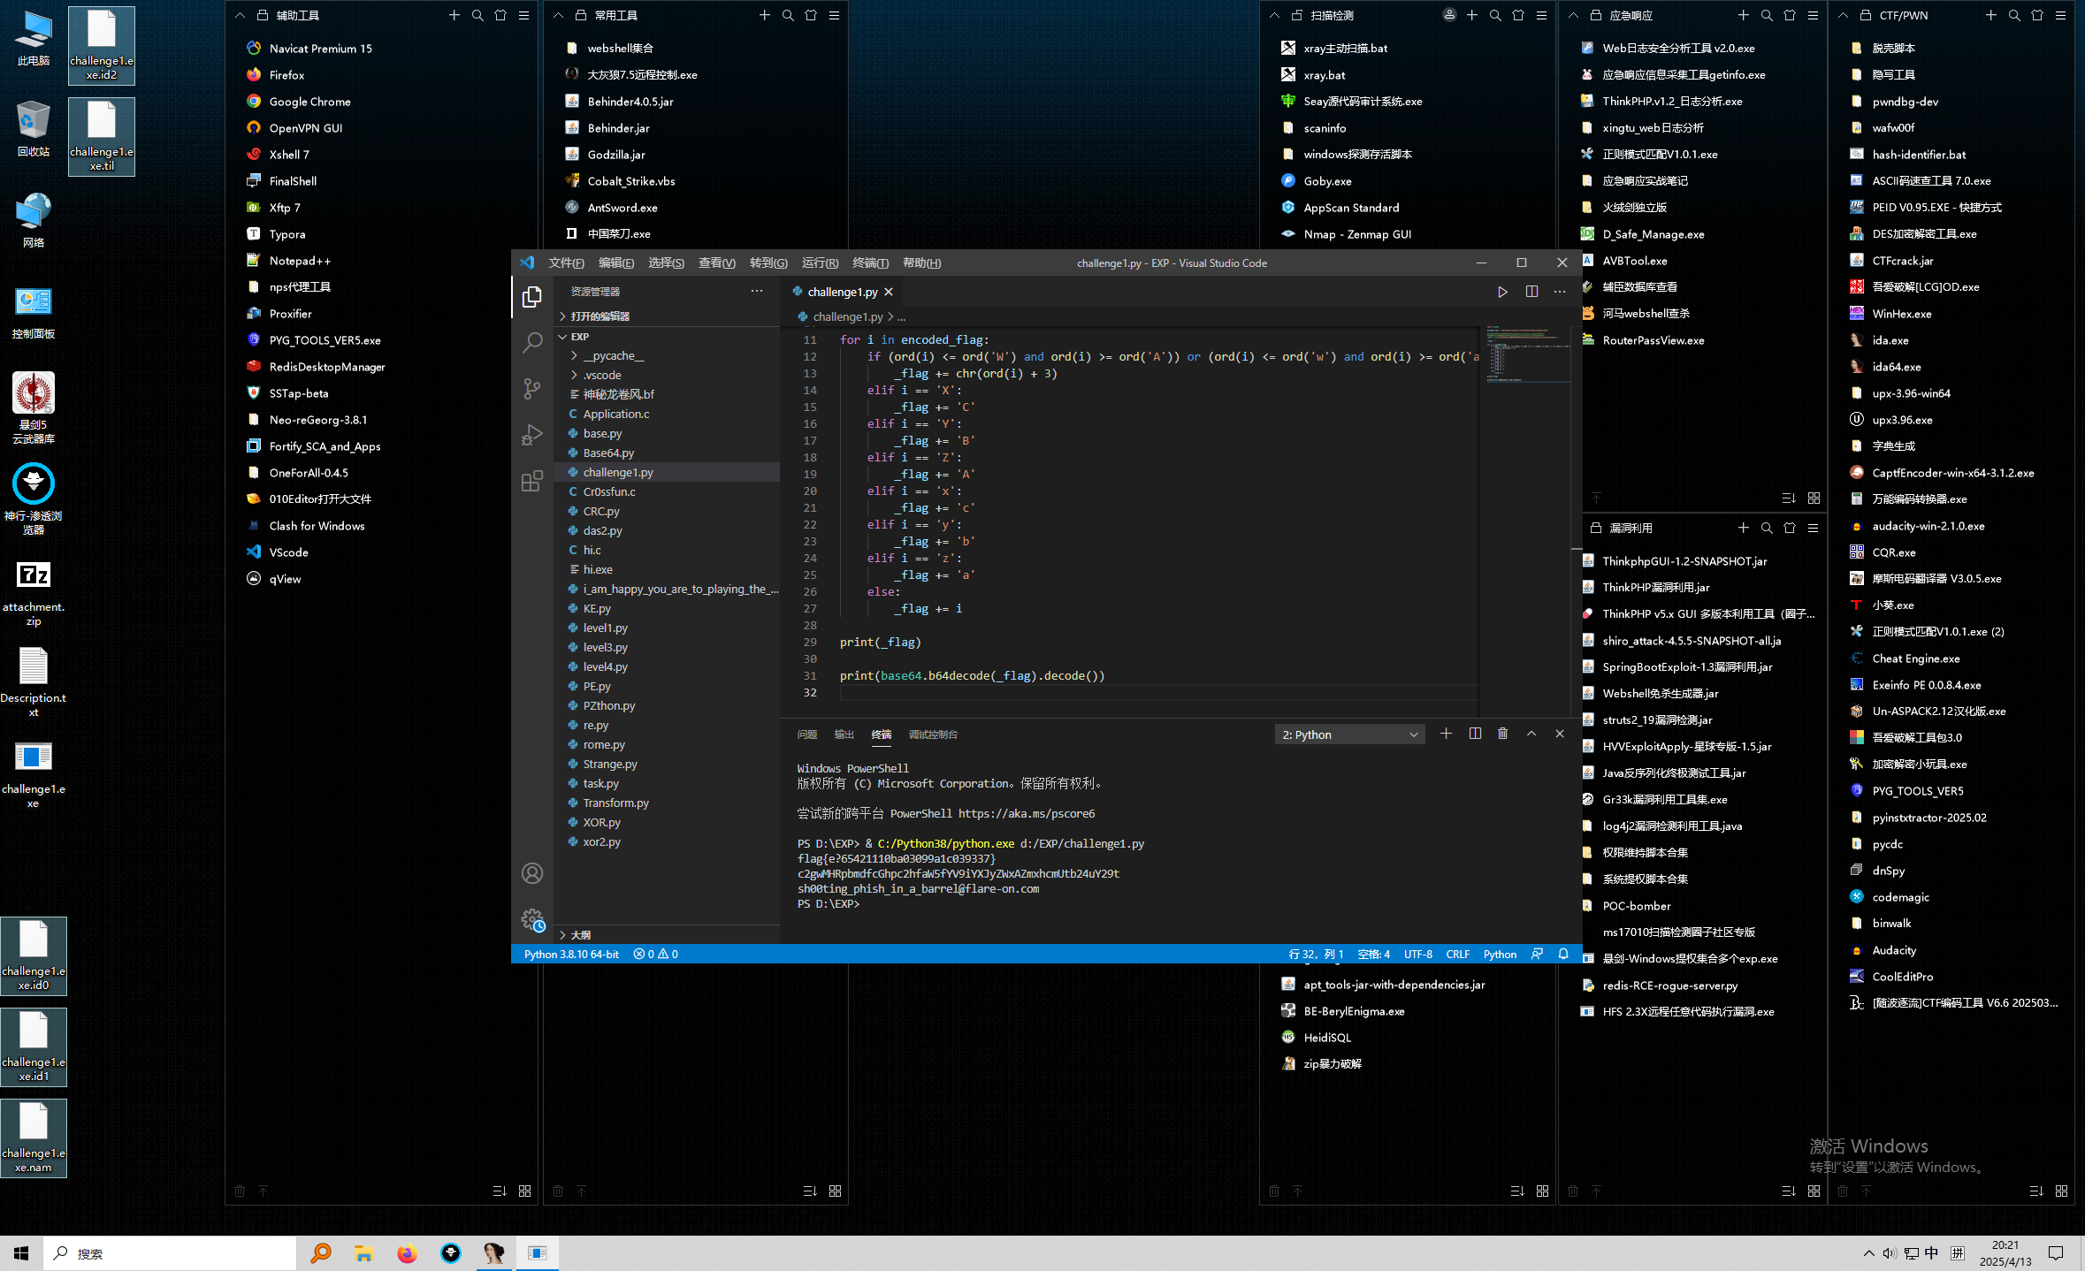This screenshot has height=1271, width=2085.
Task: Open Source Control view in activity bar
Action: pos(531,388)
